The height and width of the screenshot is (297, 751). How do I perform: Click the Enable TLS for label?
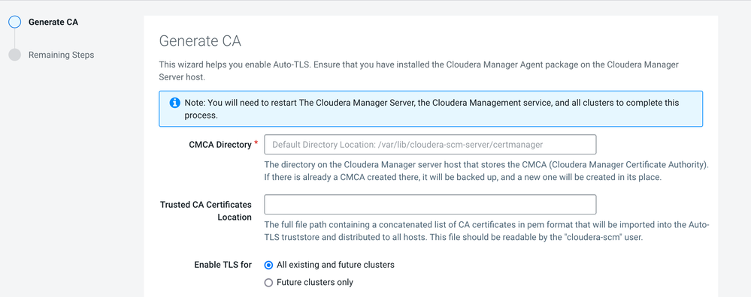pyautogui.click(x=223, y=265)
